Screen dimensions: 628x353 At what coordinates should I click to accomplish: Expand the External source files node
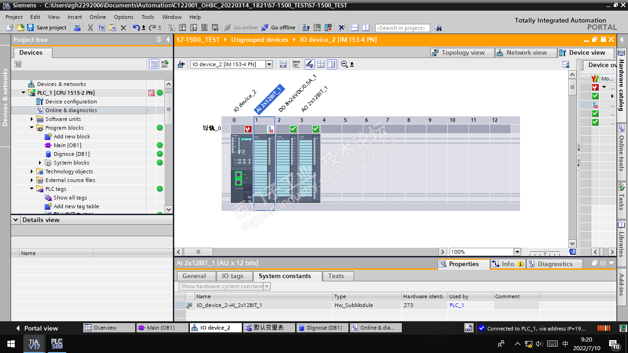32,180
